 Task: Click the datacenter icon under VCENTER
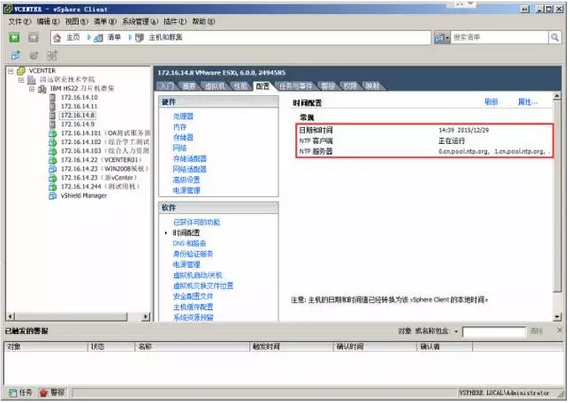[x=32, y=80]
